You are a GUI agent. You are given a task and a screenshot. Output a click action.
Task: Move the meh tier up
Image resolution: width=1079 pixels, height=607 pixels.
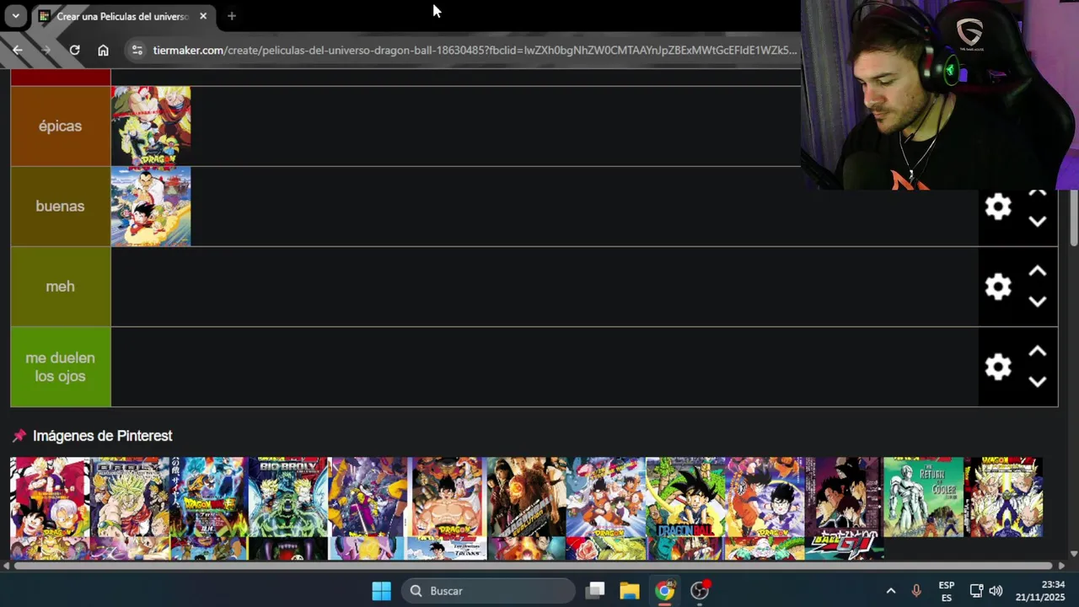1038,271
